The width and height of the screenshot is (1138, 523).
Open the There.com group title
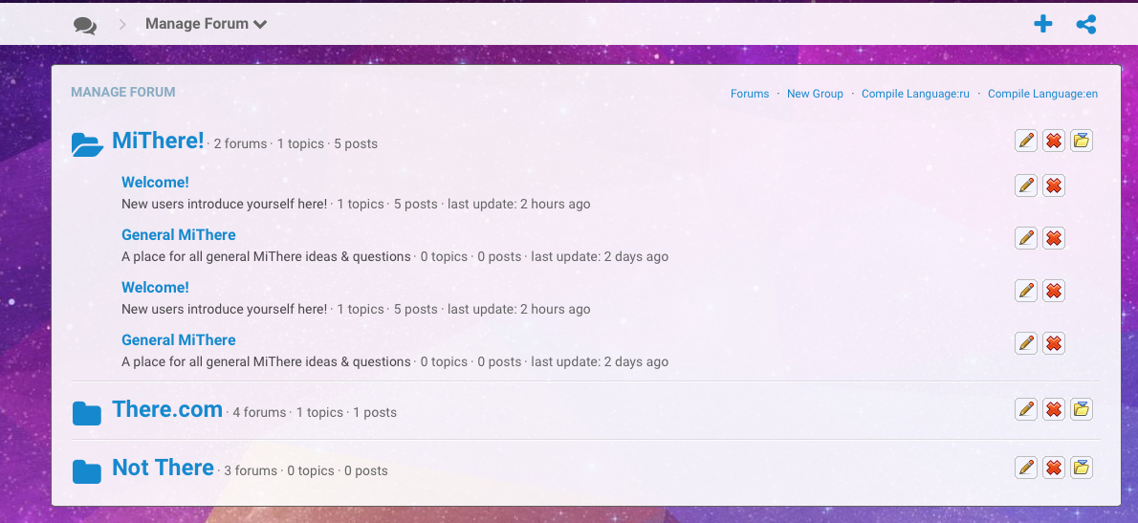click(x=167, y=409)
